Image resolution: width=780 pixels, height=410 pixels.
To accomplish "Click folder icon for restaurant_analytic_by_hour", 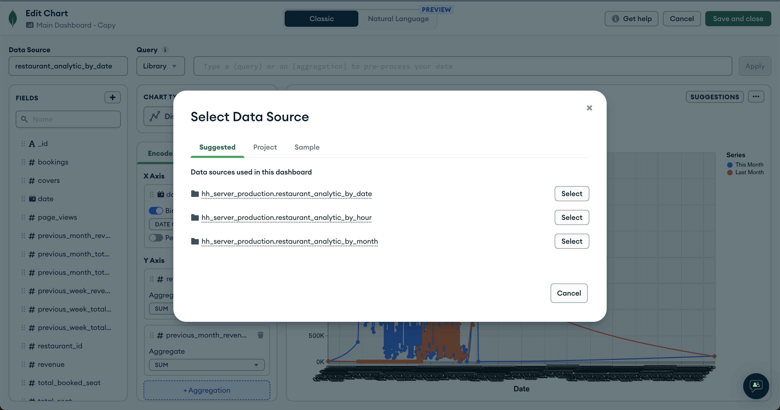I will [x=195, y=217].
